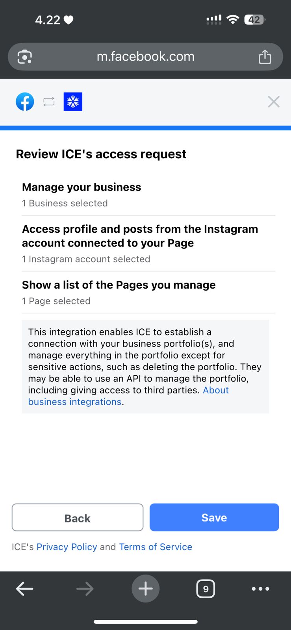Image resolution: width=291 pixels, height=630 pixels.
Task: Tap the Facebook logo icon
Action: point(25,102)
